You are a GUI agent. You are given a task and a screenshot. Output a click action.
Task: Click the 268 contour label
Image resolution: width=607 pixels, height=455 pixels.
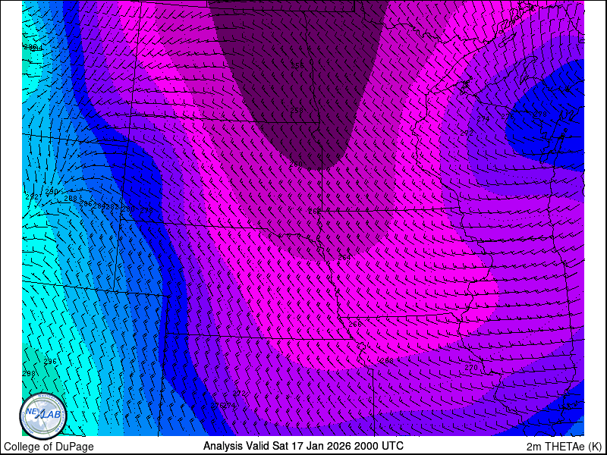387,361
